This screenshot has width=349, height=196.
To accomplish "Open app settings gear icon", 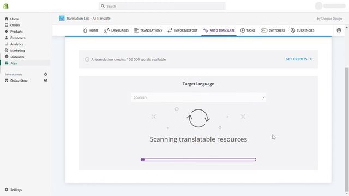I will point(339,30).
